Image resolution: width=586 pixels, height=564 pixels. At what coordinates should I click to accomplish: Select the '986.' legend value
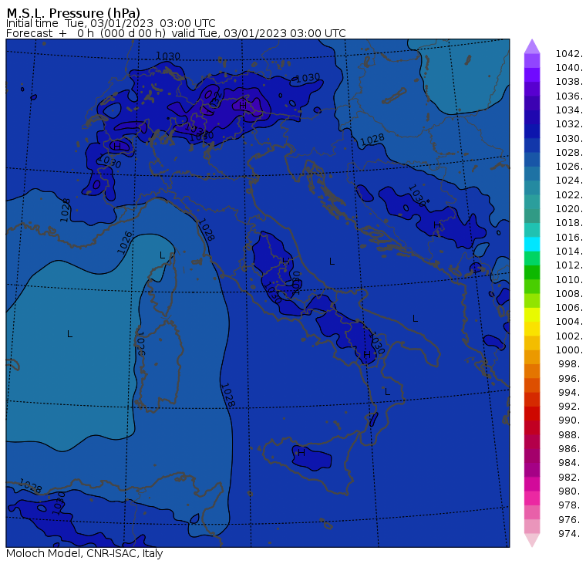pyautogui.click(x=571, y=449)
